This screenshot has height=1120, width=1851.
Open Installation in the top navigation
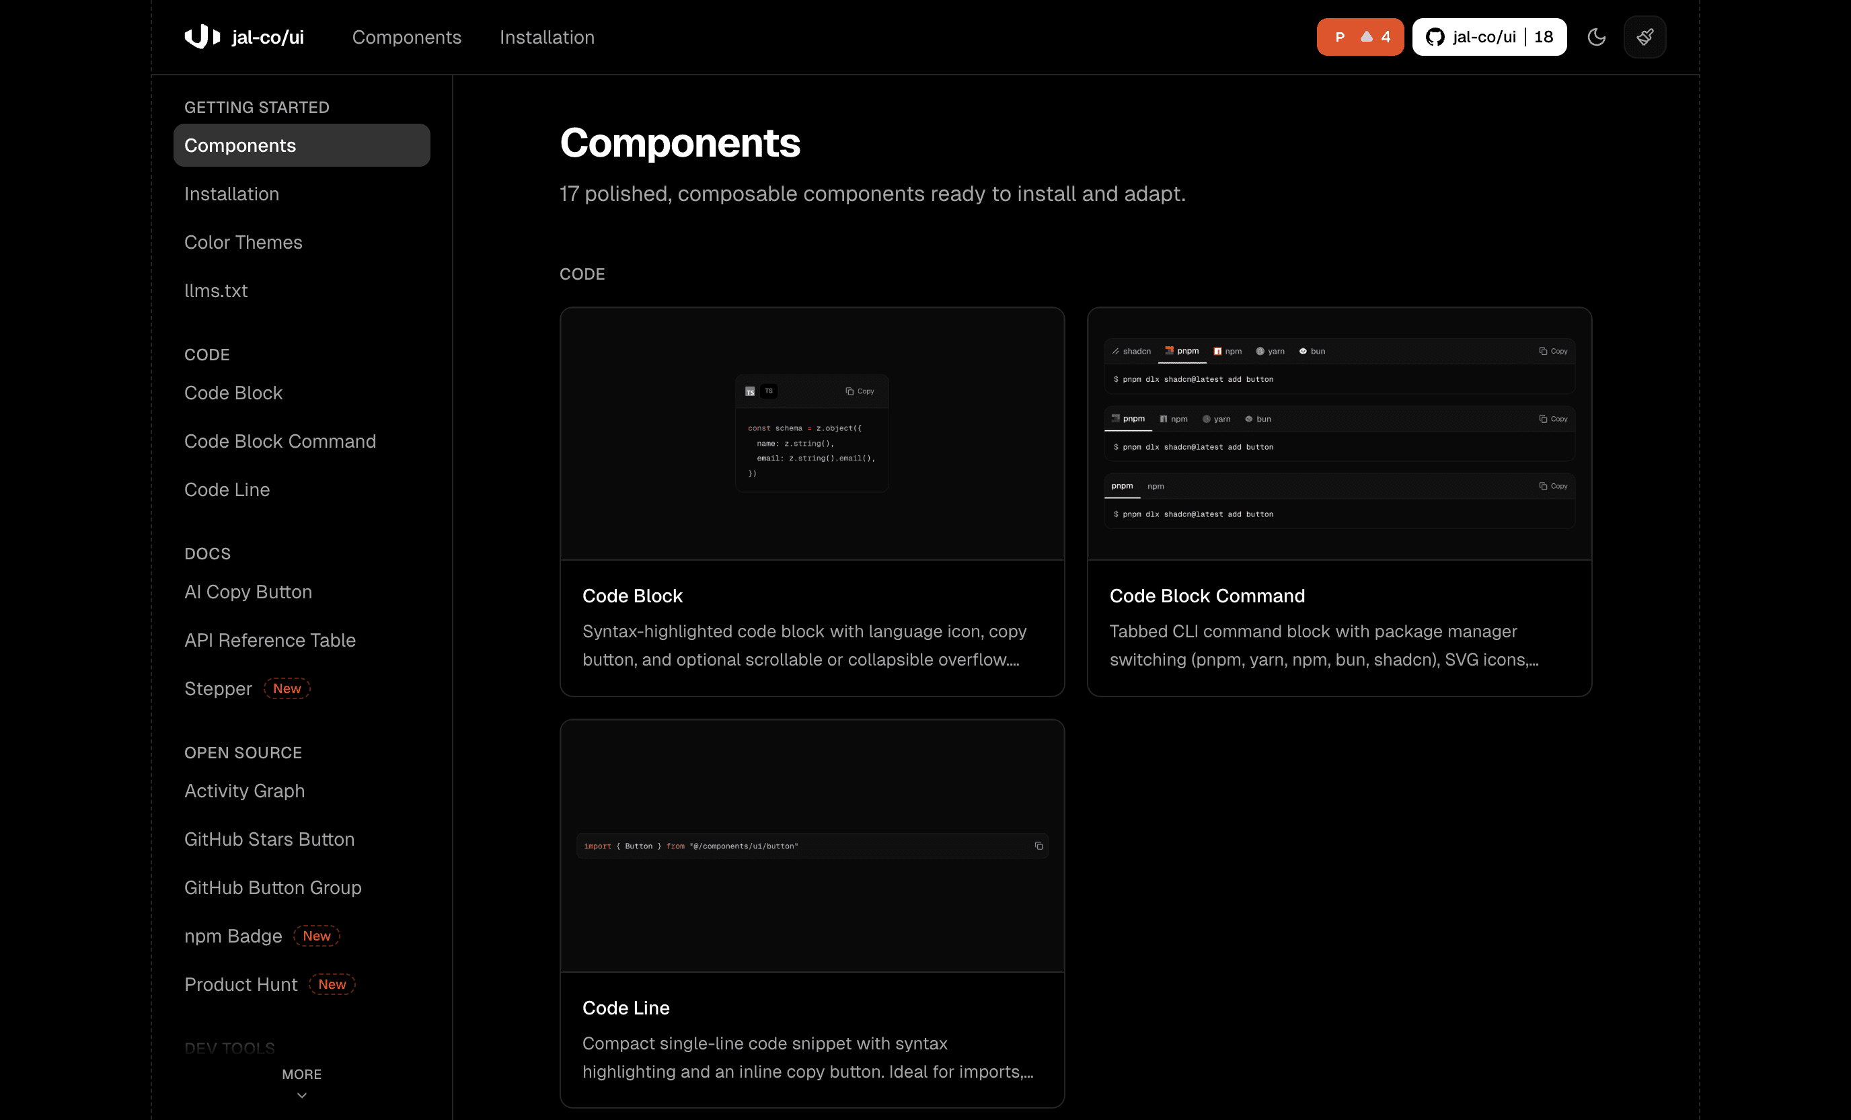coord(547,37)
